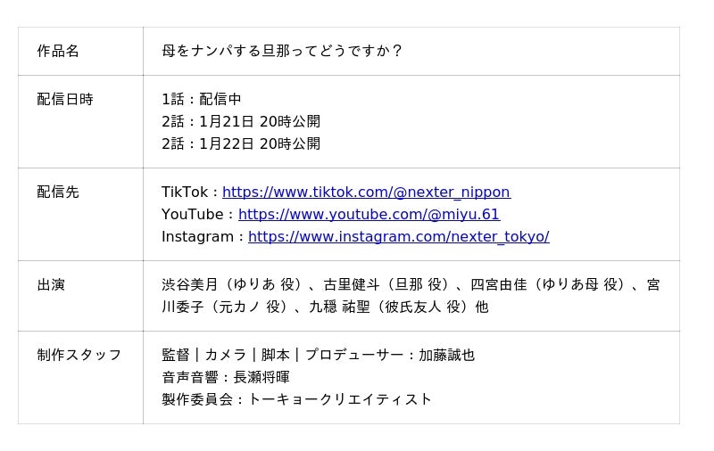
Task: Click the YouTube label text
Action: pos(193,215)
